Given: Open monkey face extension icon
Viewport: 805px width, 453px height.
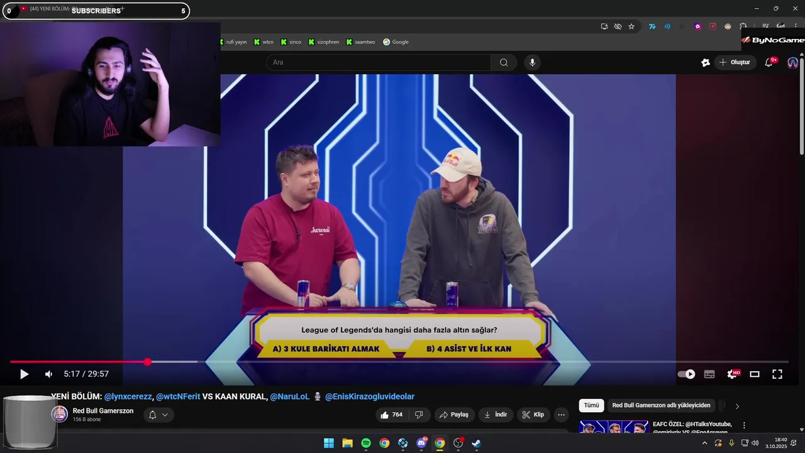Looking at the screenshot, I should (x=728, y=26).
